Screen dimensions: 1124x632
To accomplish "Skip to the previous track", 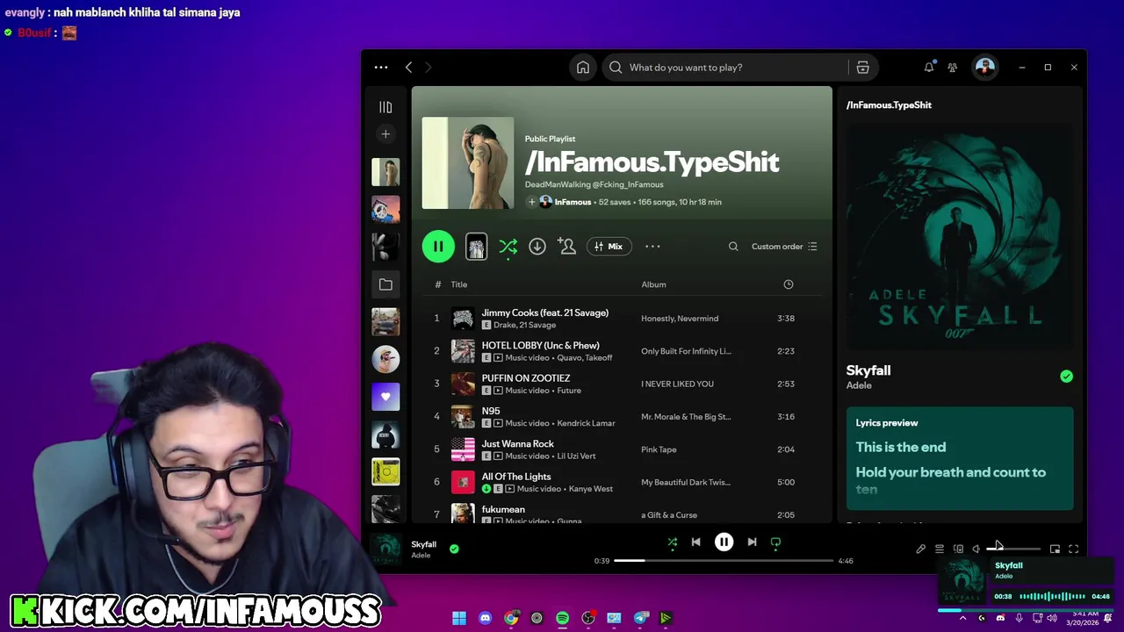I will pyautogui.click(x=695, y=542).
